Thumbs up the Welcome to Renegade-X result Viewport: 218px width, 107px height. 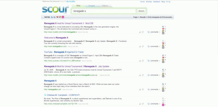click(x=140, y=46)
